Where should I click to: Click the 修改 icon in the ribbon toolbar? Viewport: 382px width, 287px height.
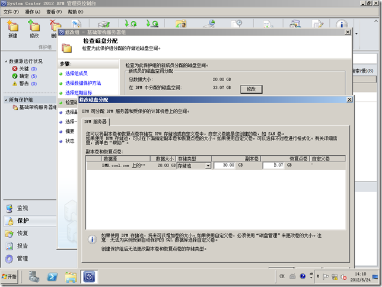point(34,29)
